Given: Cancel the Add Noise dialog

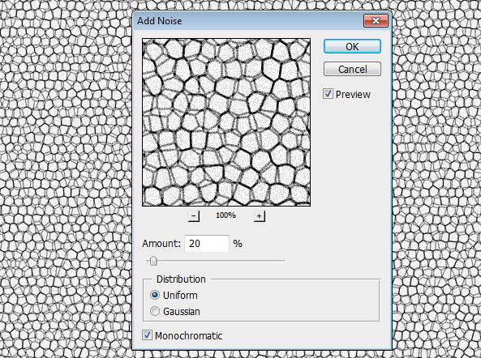Looking at the screenshot, I should click(352, 69).
